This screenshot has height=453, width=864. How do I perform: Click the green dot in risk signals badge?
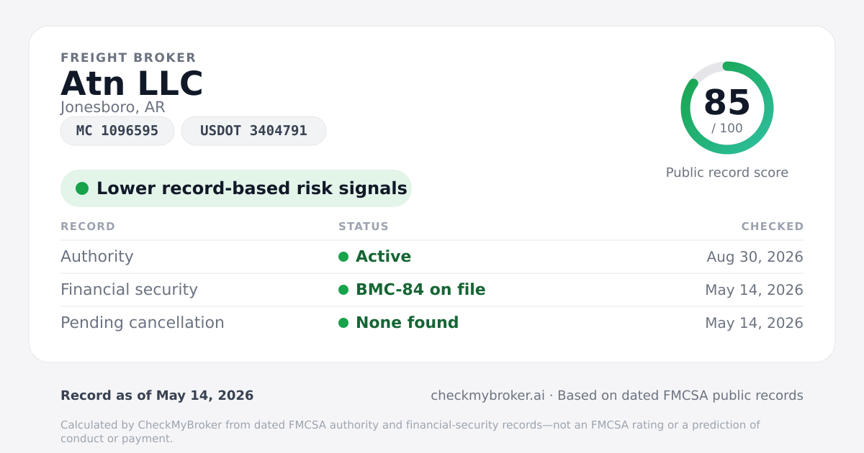[x=82, y=188]
